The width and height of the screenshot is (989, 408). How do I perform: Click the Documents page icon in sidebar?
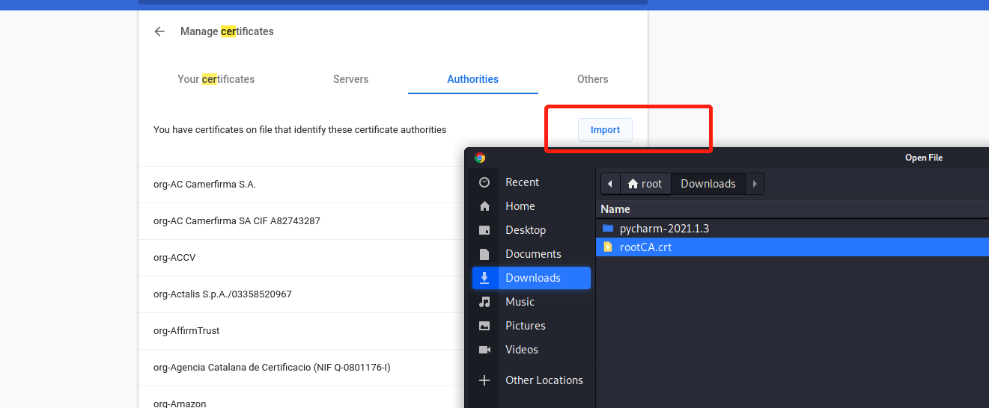pyautogui.click(x=484, y=254)
